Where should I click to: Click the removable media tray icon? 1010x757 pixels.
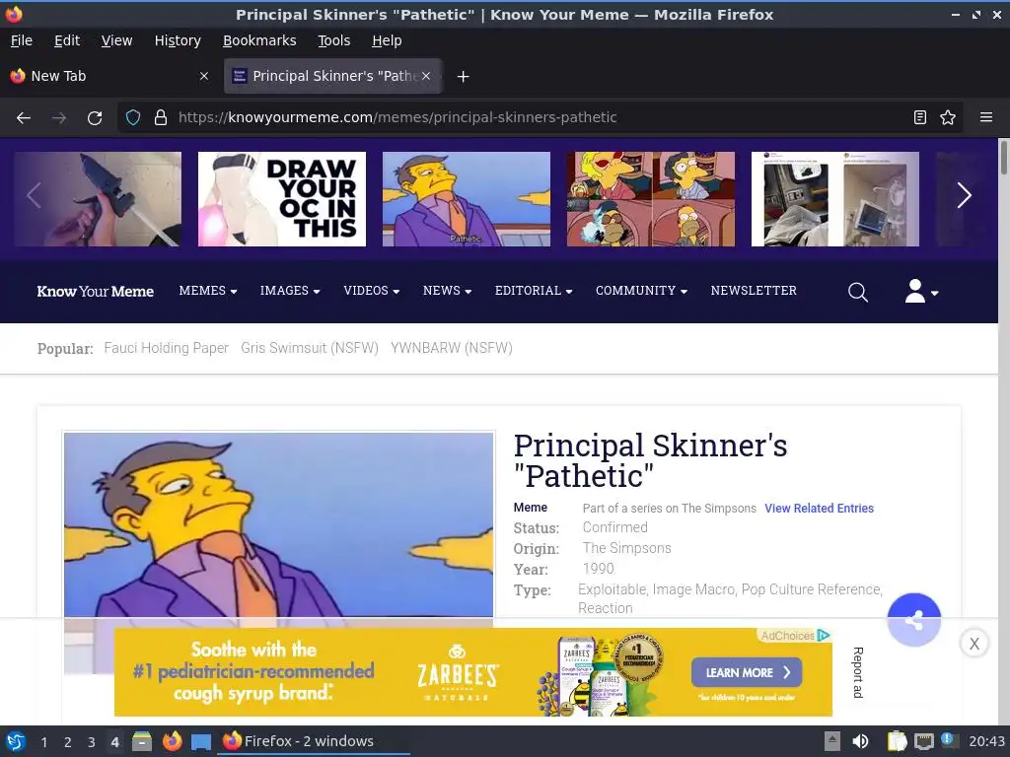pyautogui.click(x=832, y=741)
